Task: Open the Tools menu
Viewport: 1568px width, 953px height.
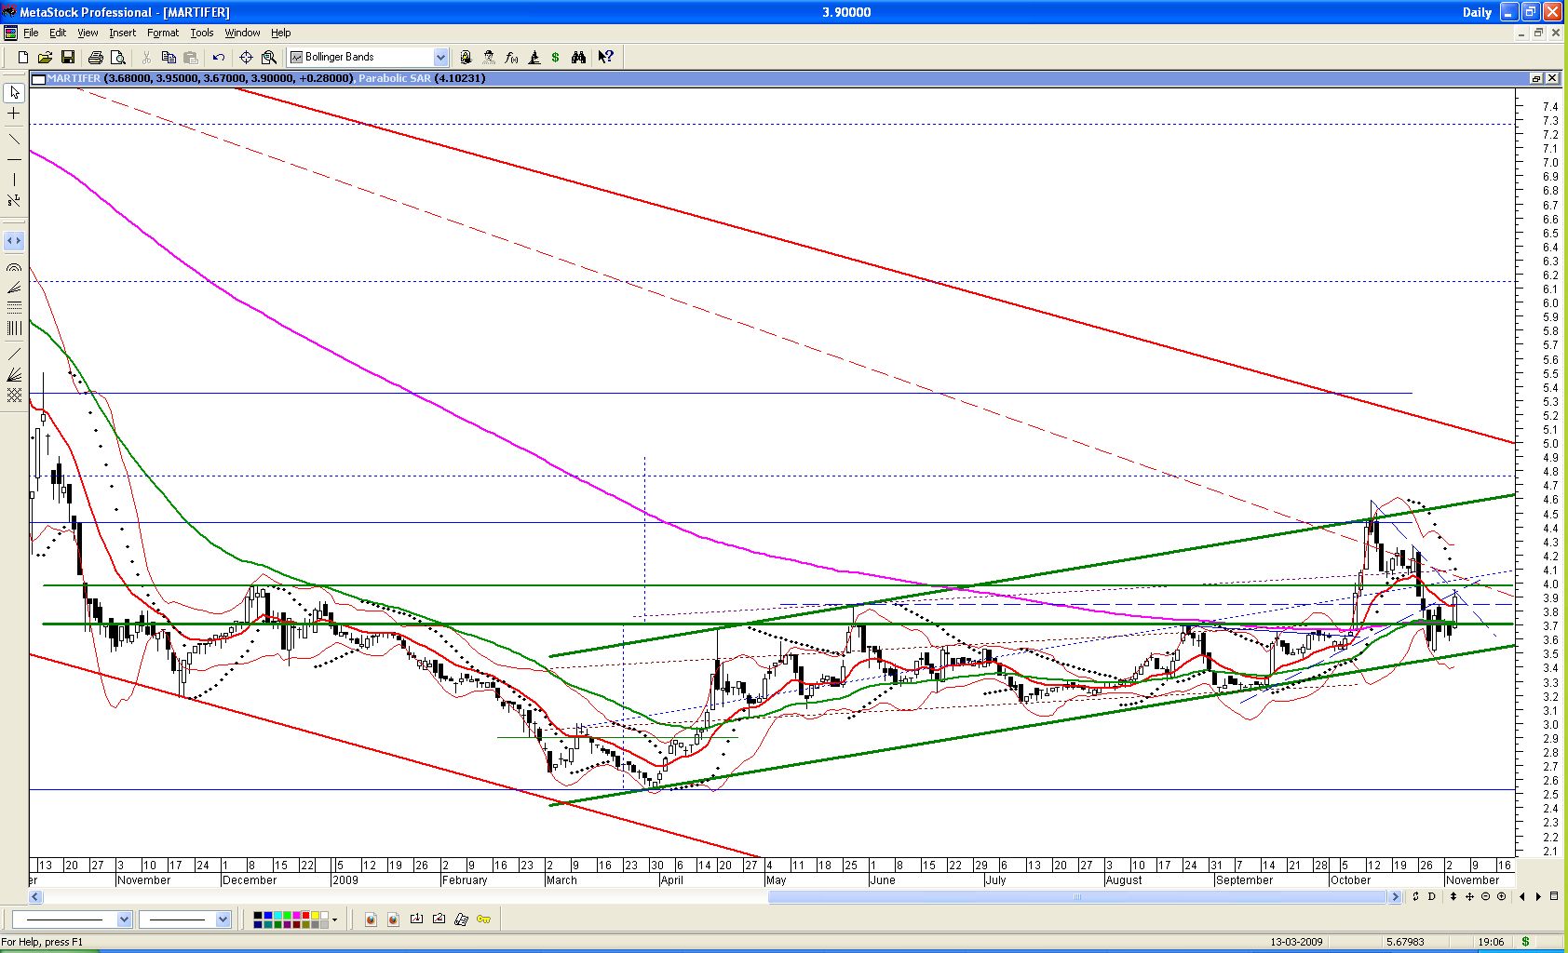Action: (201, 33)
